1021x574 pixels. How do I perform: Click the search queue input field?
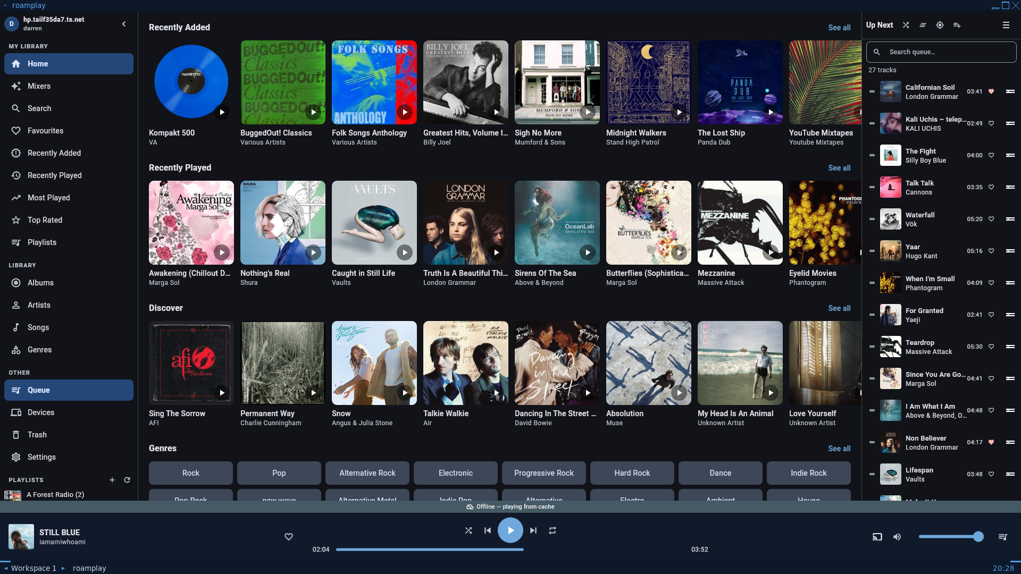(941, 52)
